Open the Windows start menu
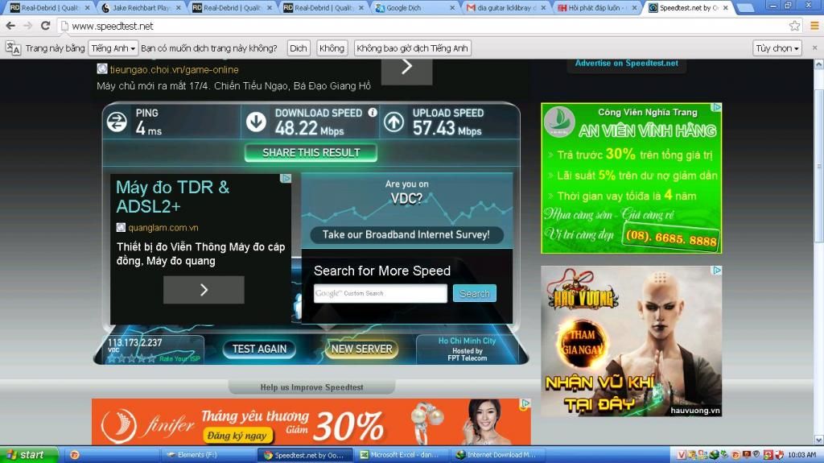Screen dimensions: 824x463 pos(29,455)
